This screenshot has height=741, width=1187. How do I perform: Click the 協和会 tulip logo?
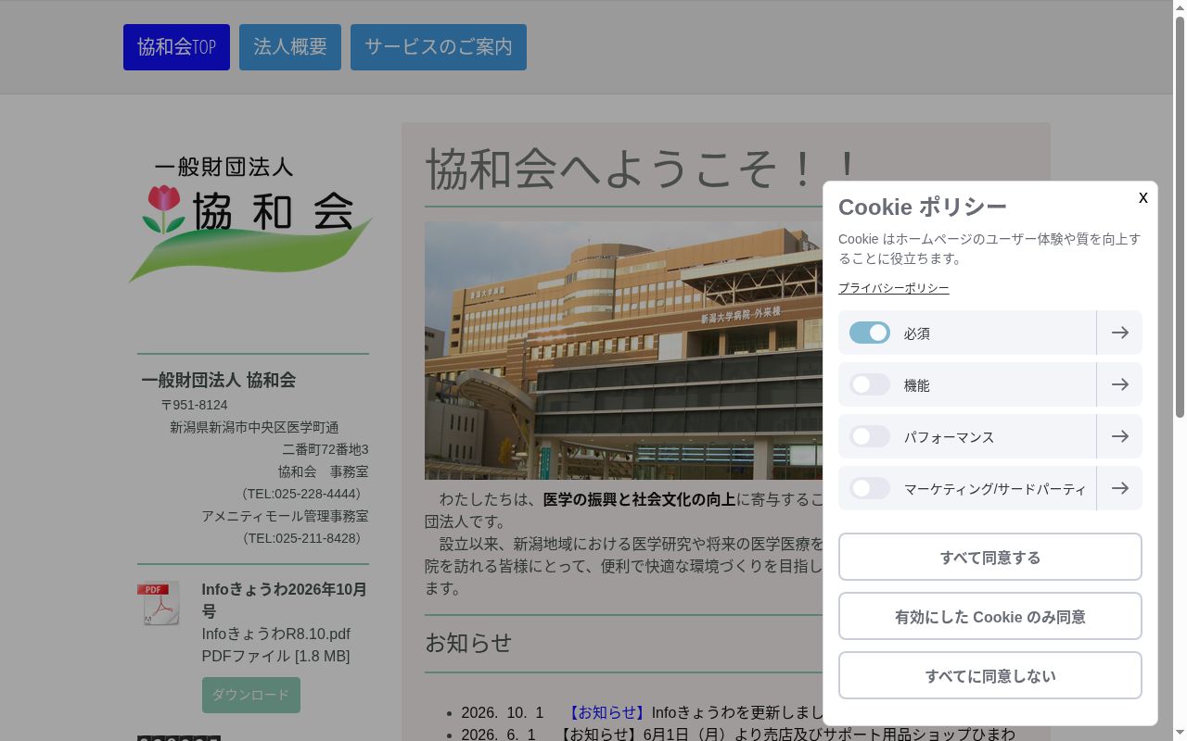tap(250, 220)
